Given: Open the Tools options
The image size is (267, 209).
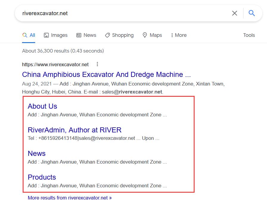Looking at the screenshot, I should 249,35.
